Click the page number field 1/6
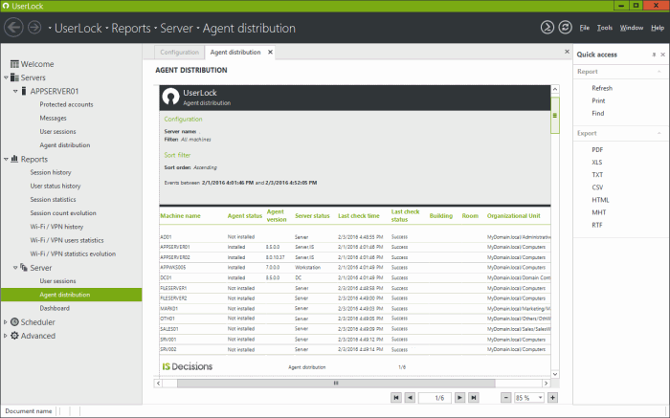 coord(435,398)
